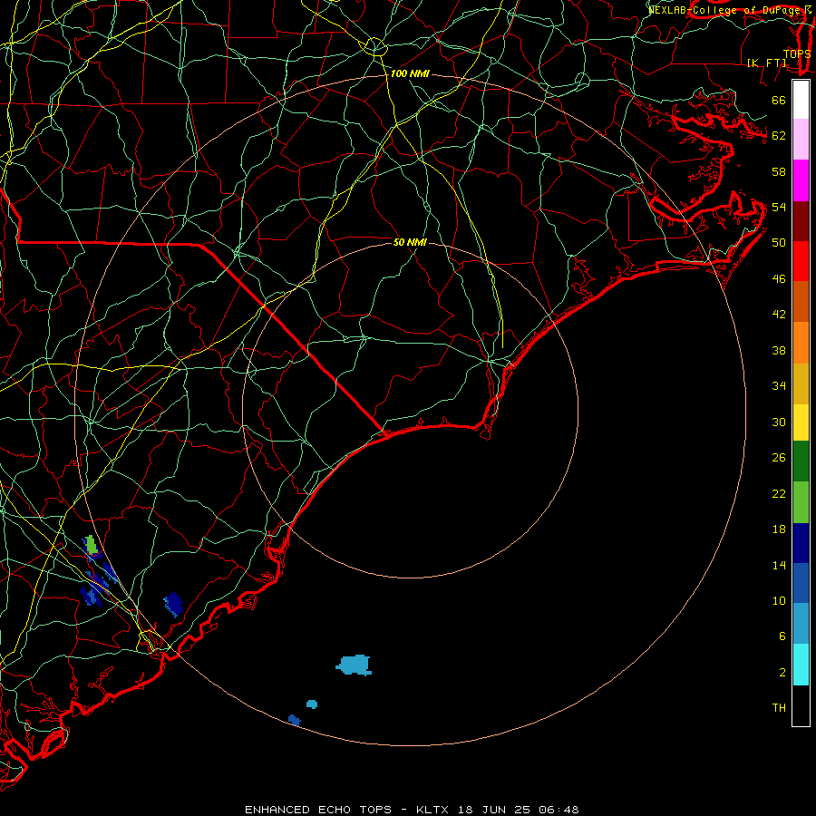Click the maroon swatch on the color scale
This screenshot has width=816, height=816.
[x=801, y=220]
